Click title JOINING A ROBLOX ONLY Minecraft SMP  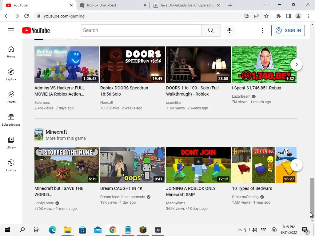[x=191, y=191]
